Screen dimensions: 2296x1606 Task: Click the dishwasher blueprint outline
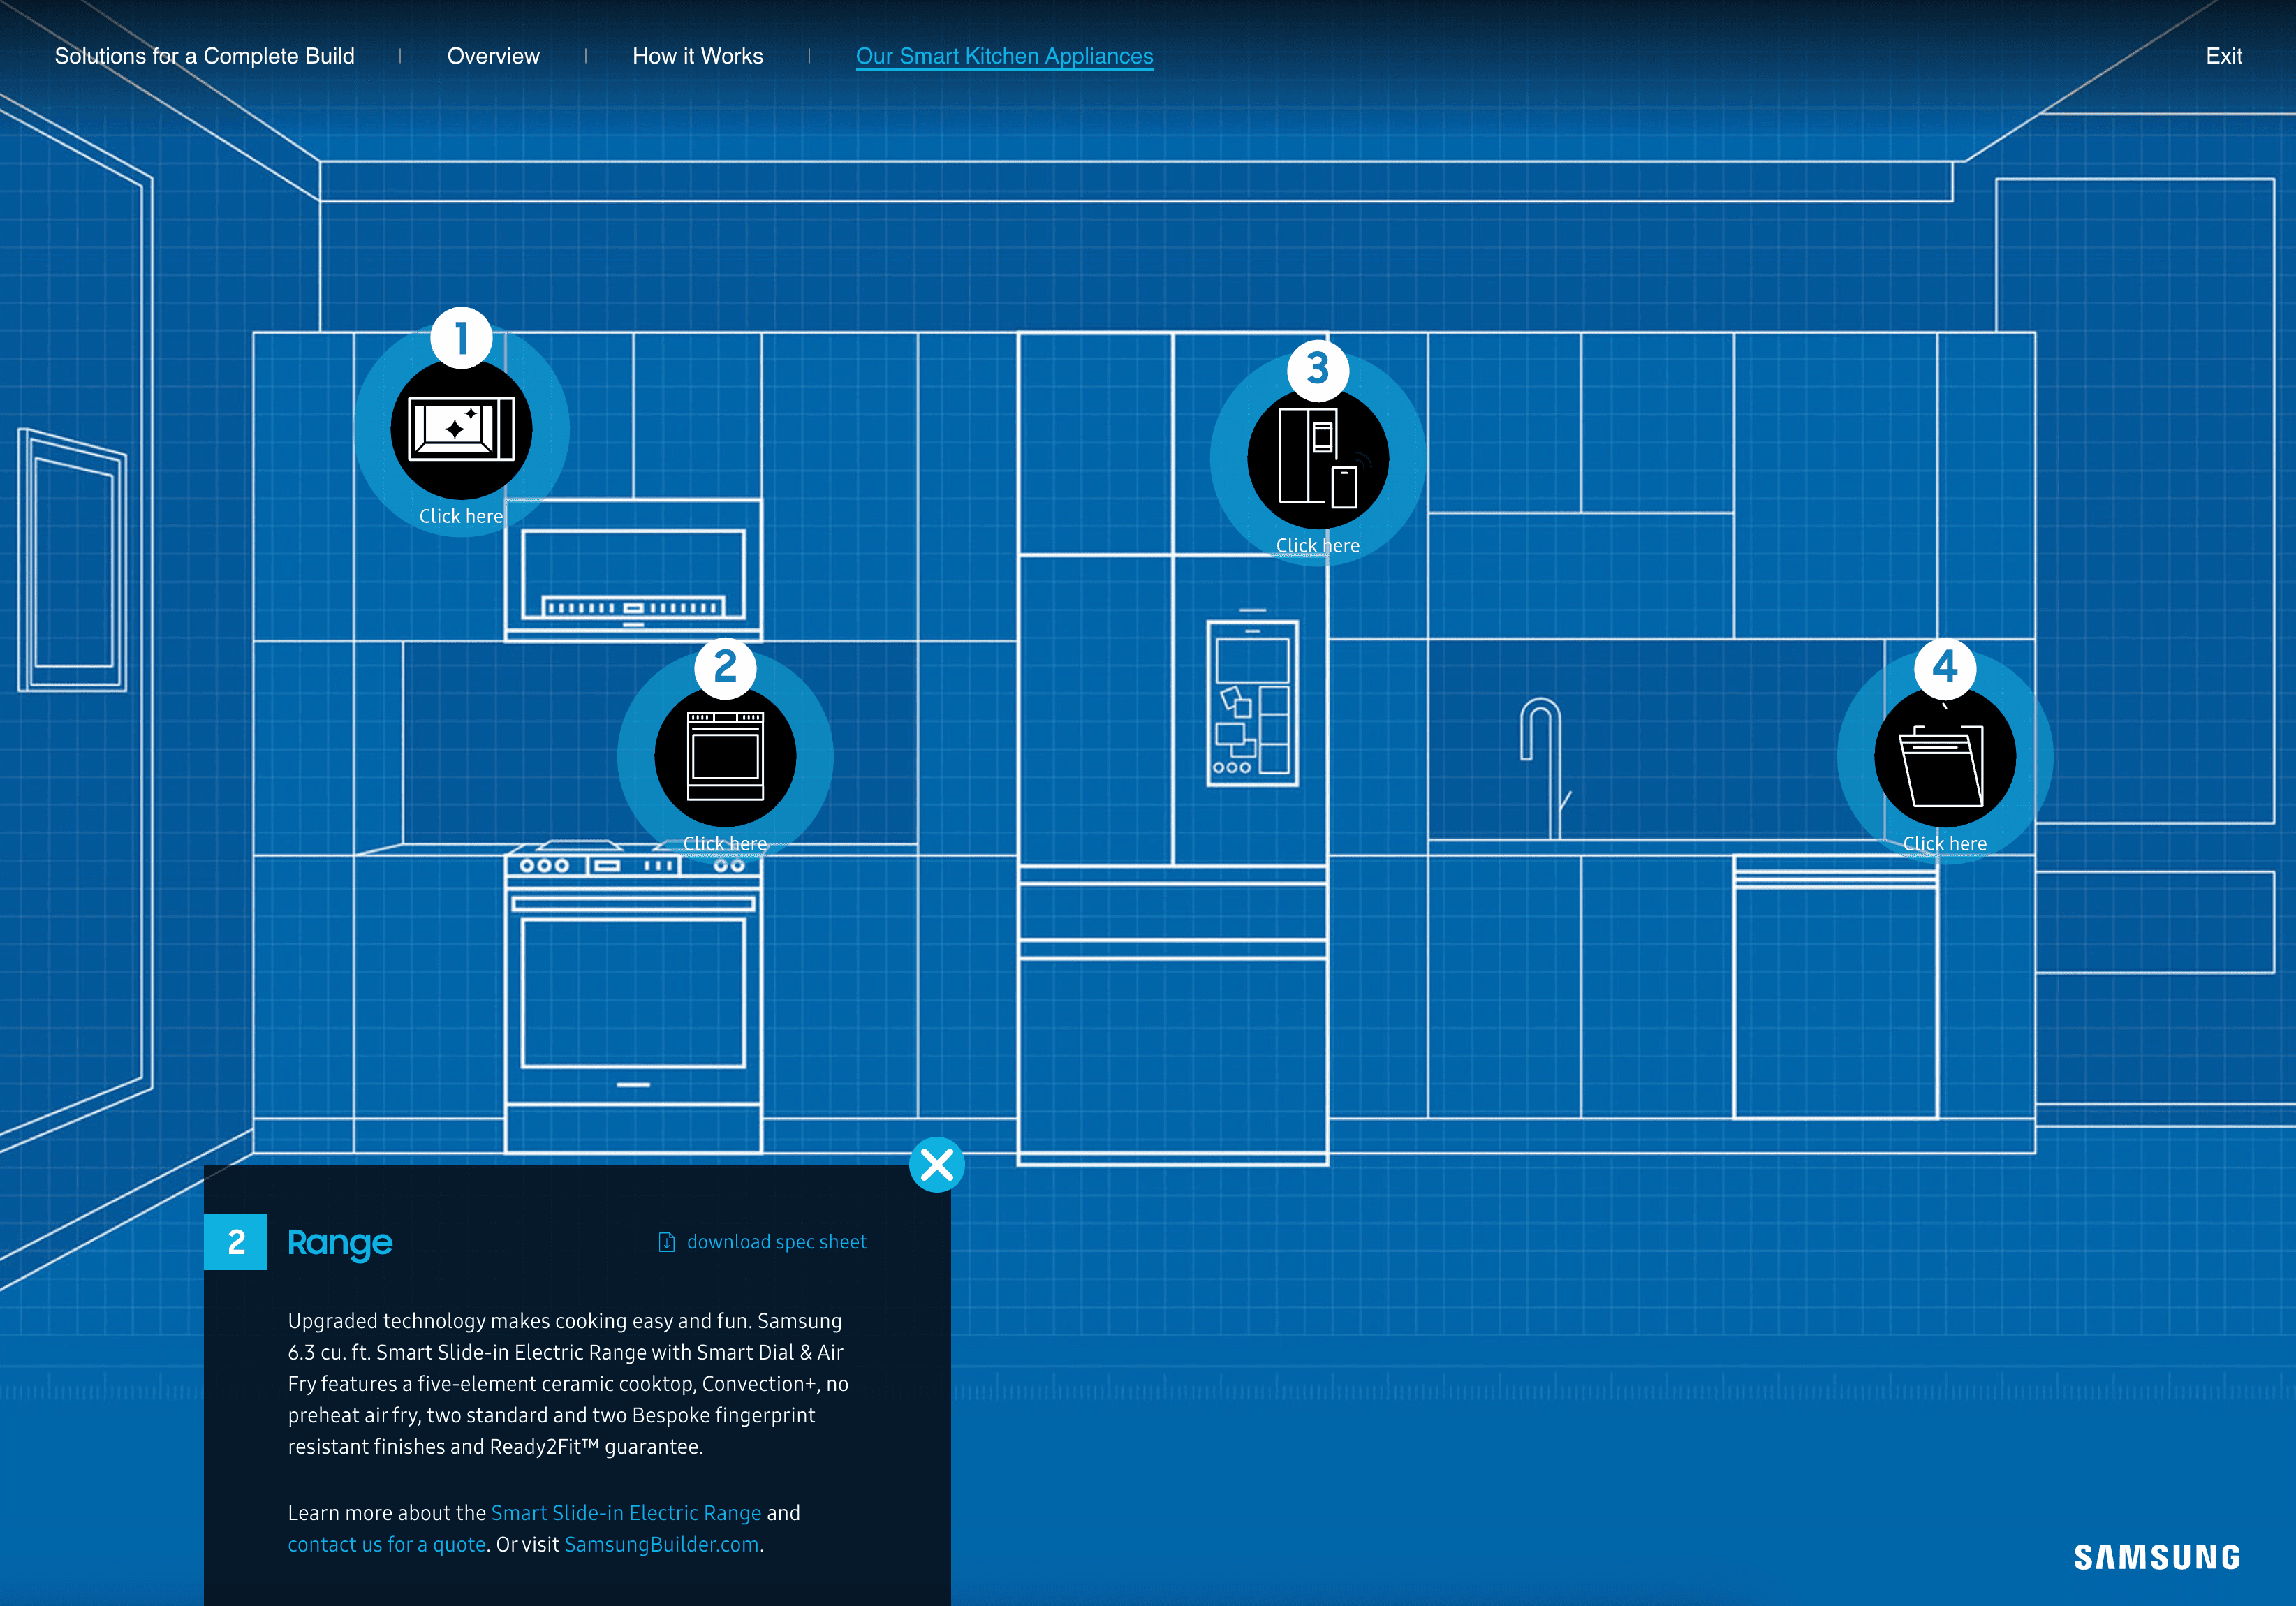(1835, 990)
